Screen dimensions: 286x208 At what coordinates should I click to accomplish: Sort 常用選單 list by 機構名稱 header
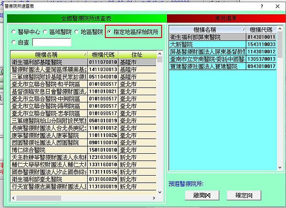[x=209, y=29]
